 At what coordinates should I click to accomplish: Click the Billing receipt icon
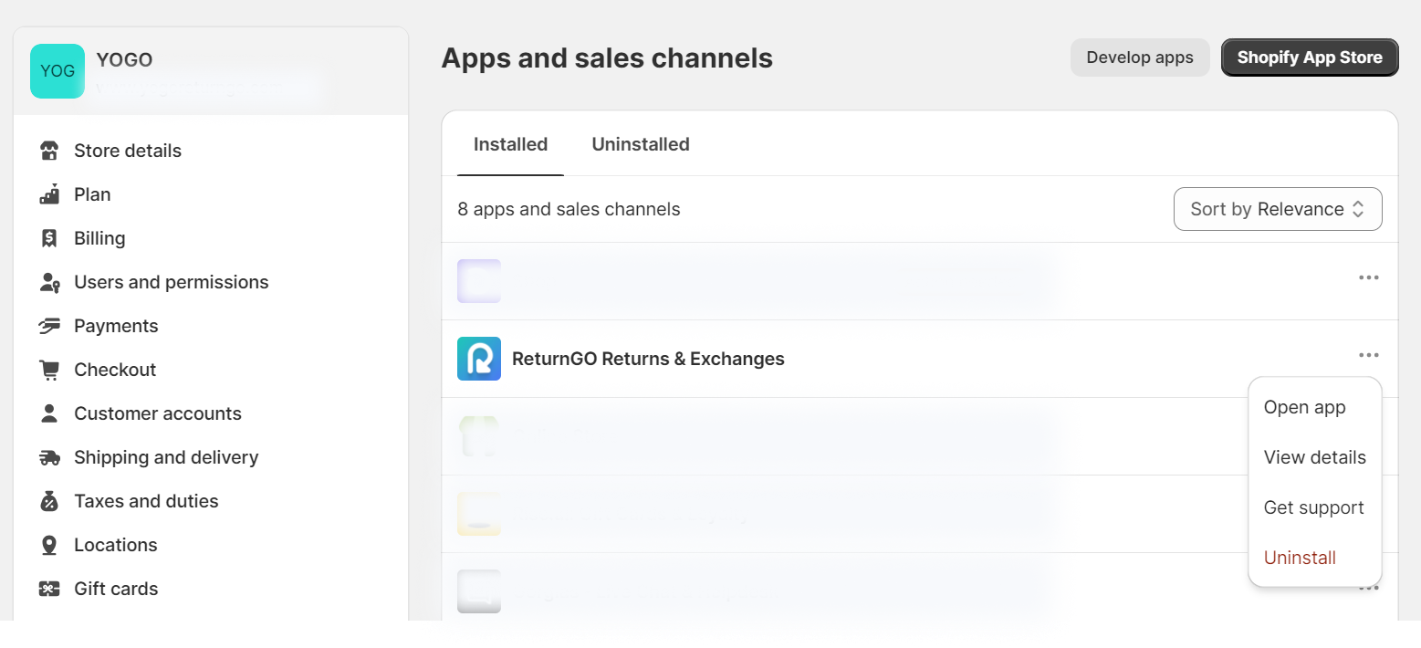coord(49,238)
